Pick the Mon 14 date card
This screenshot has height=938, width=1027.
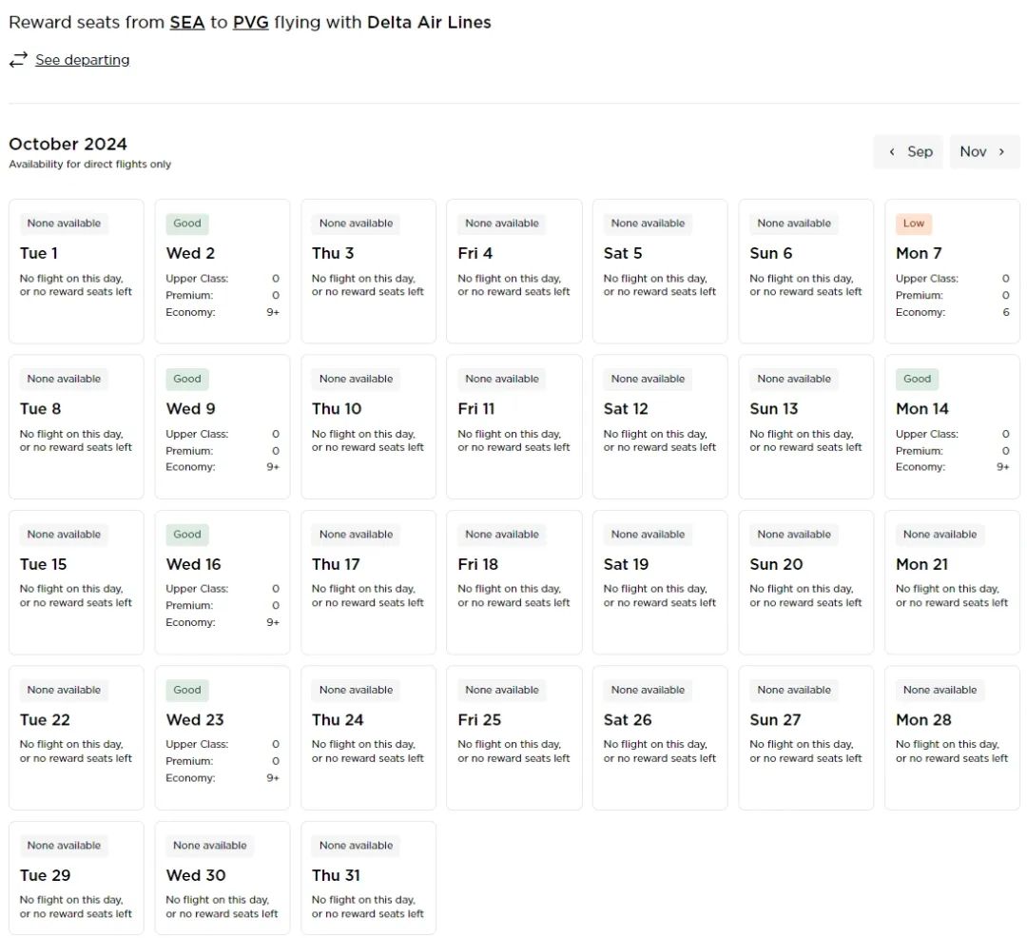(x=952, y=426)
